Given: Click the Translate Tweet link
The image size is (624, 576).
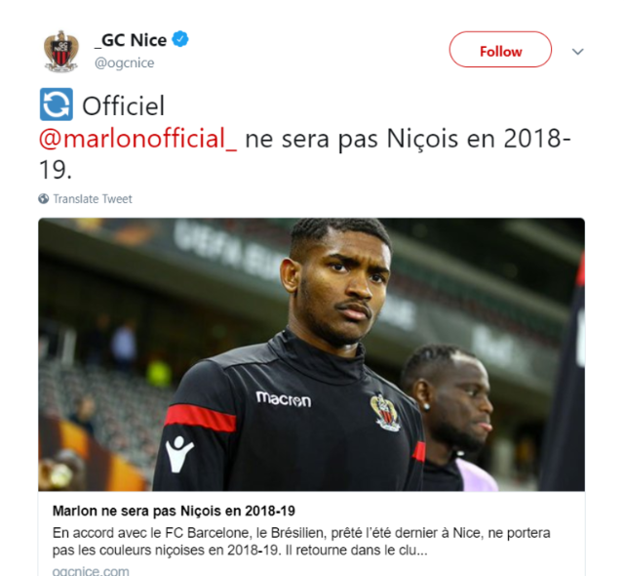Looking at the screenshot, I should (93, 199).
